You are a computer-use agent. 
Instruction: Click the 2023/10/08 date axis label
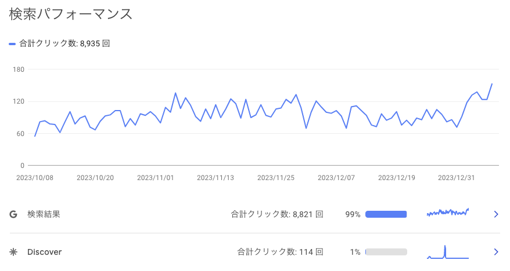coord(35,178)
